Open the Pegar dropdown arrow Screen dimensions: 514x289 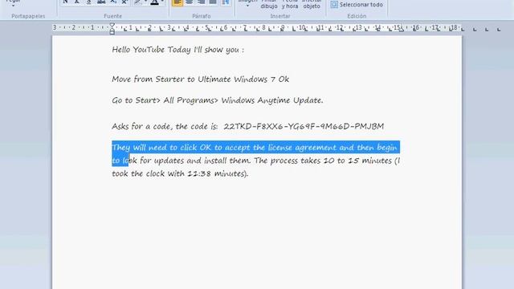click(x=13, y=5)
